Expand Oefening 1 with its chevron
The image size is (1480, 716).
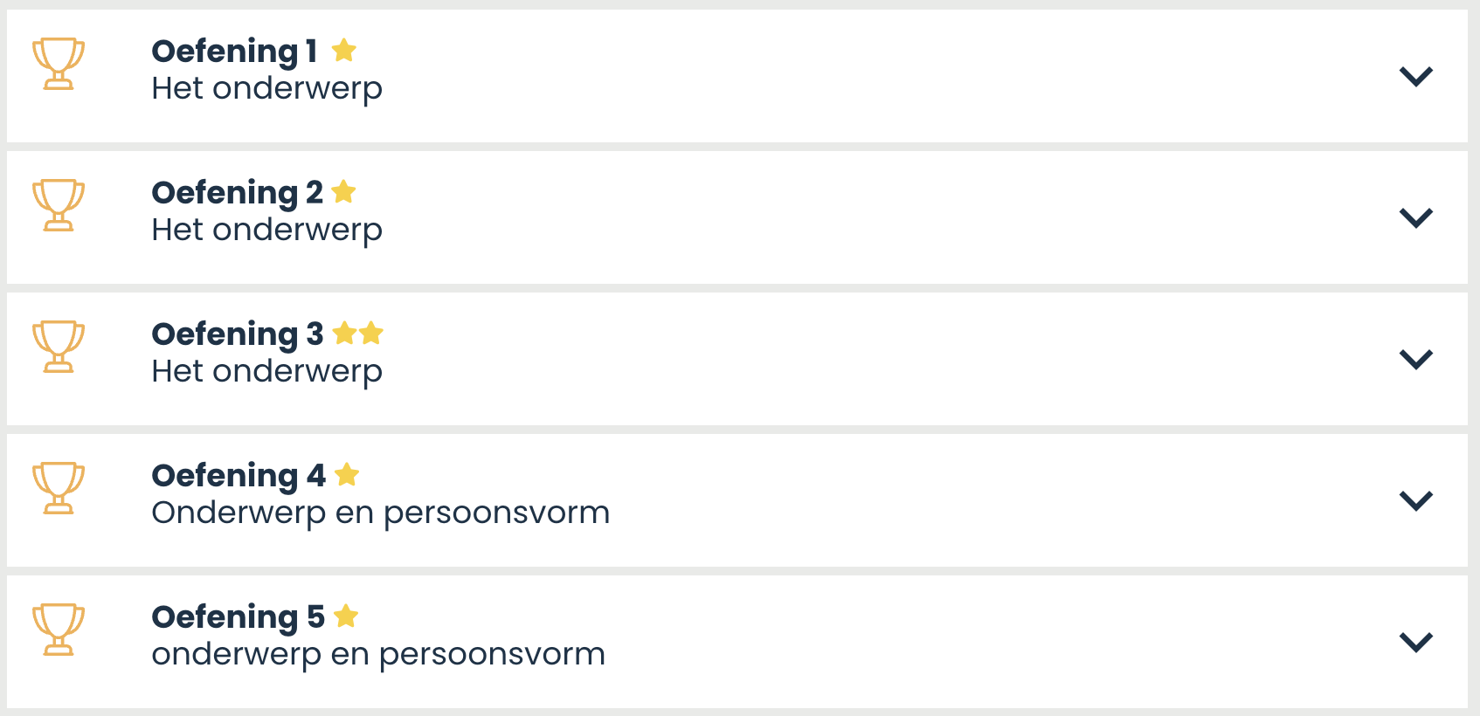click(x=1415, y=77)
